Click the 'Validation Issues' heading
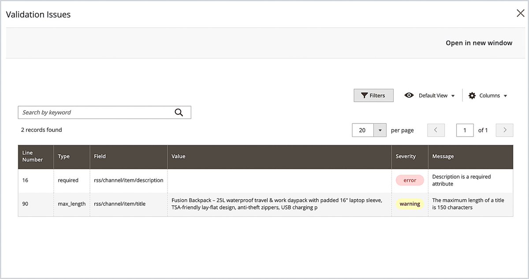Image resolution: width=529 pixels, height=279 pixels. [x=38, y=15]
